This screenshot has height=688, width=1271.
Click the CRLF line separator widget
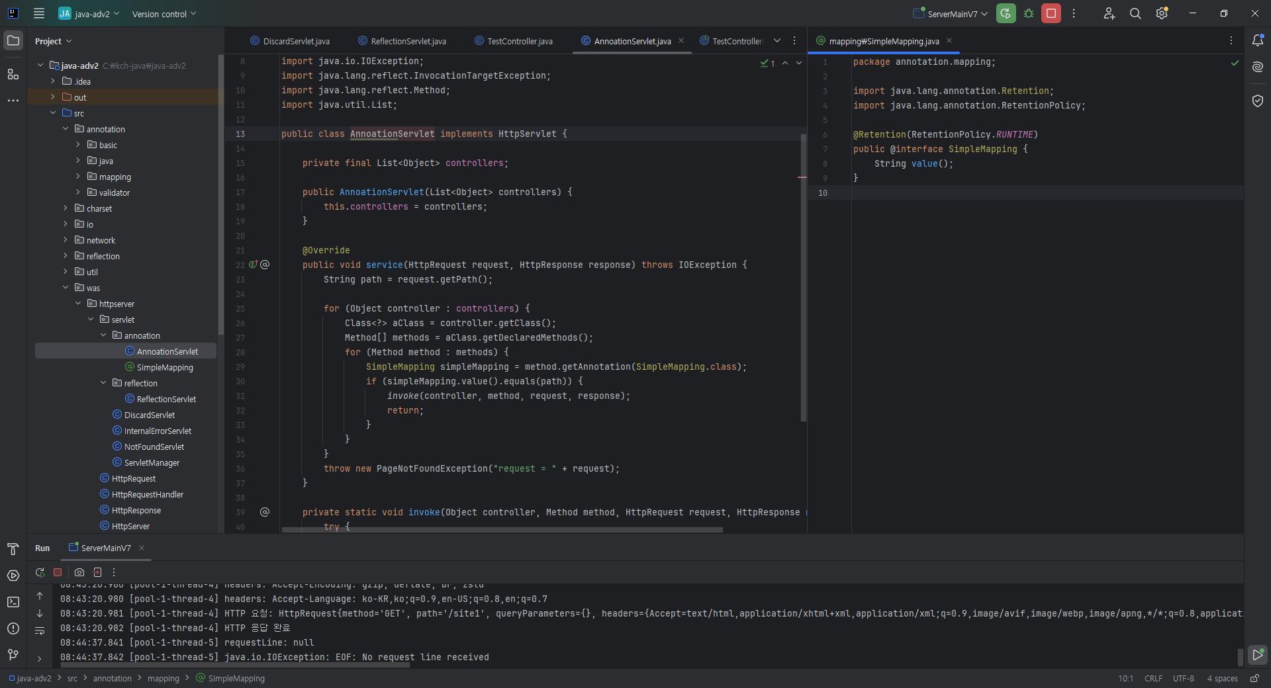point(1153,678)
